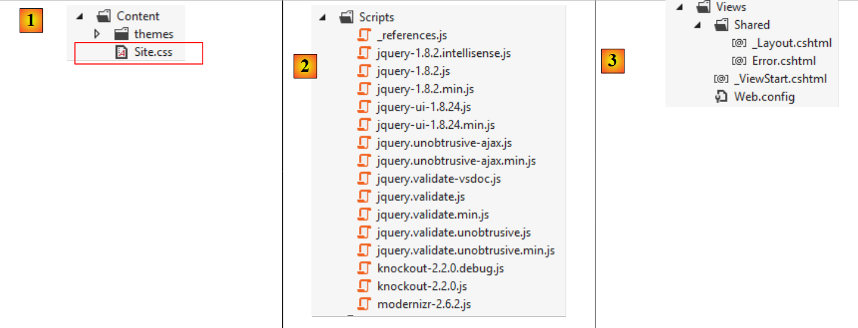The height and width of the screenshot is (328, 858).
Task: Click the number 2 step marker
Action: coord(305,66)
